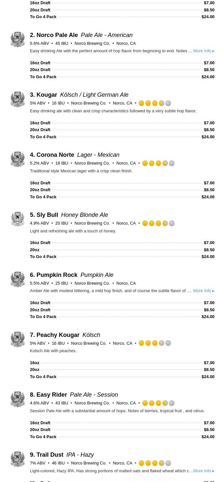The height and width of the screenshot is (482, 224).
Task: Click the brewery logo beside Pumpkin Rock
Action: (x=18, y=279)
